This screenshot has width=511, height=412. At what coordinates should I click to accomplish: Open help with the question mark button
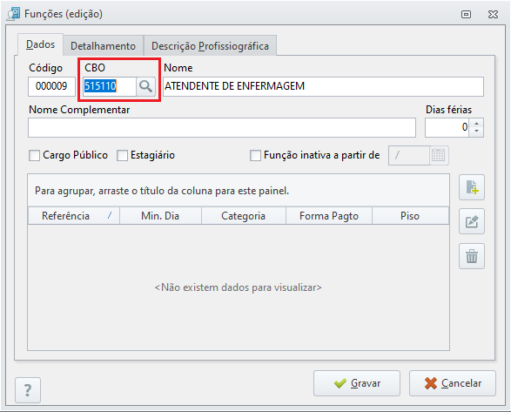click(x=28, y=390)
